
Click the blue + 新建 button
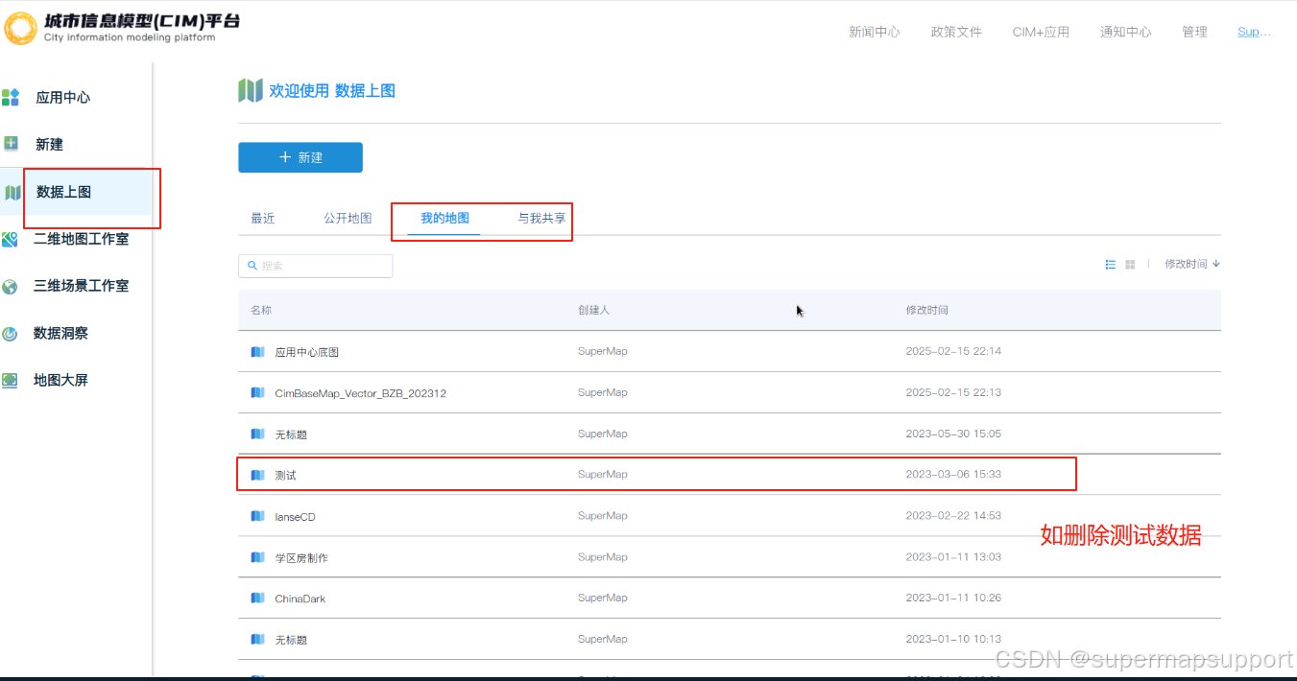(300, 157)
